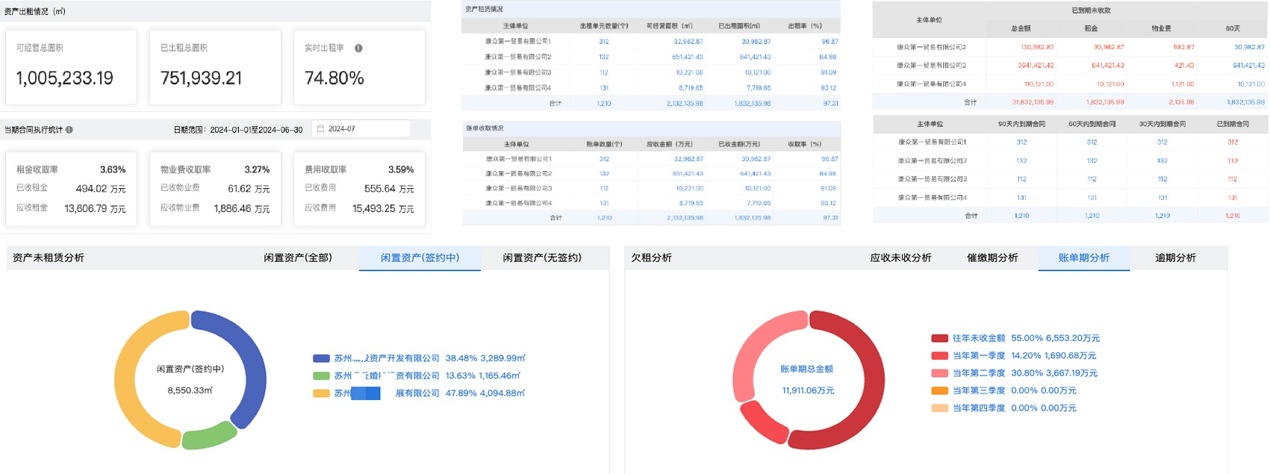Viewport: 1270px width, 474px height.
Task: Toggle blue legend marker for 38.48% series
Action: pos(321,358)
